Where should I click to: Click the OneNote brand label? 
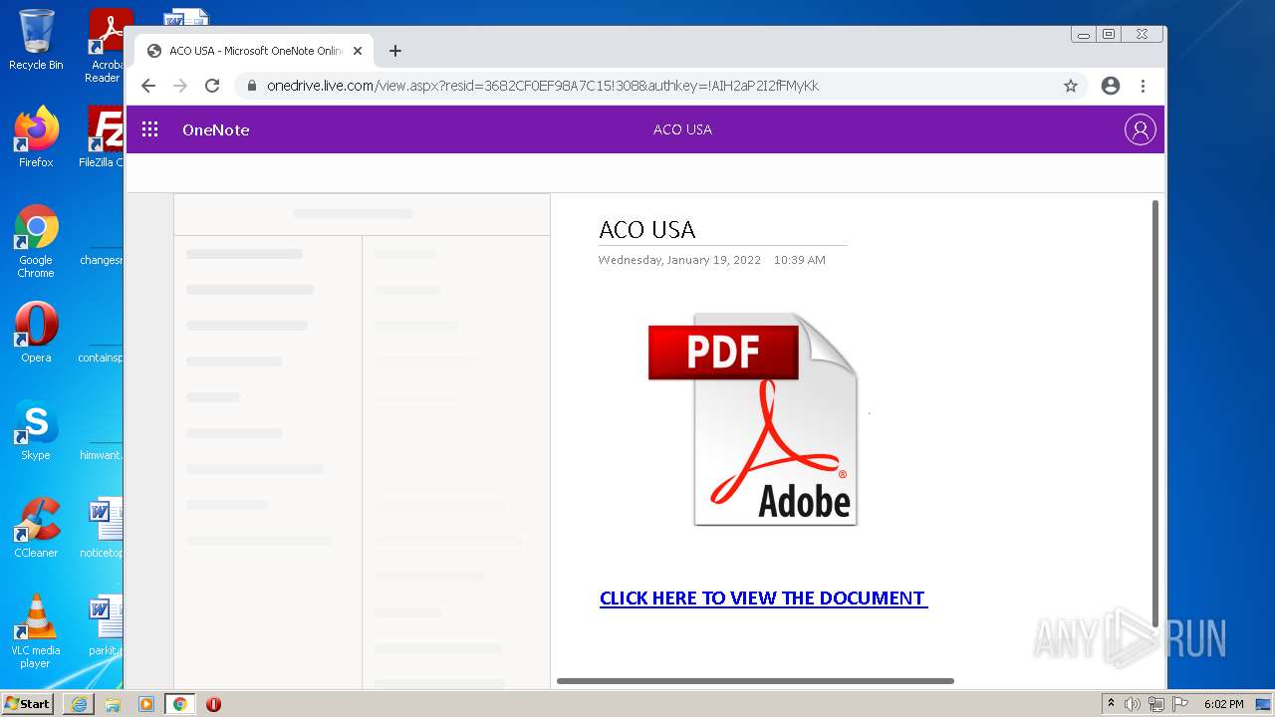coord(215,129)
